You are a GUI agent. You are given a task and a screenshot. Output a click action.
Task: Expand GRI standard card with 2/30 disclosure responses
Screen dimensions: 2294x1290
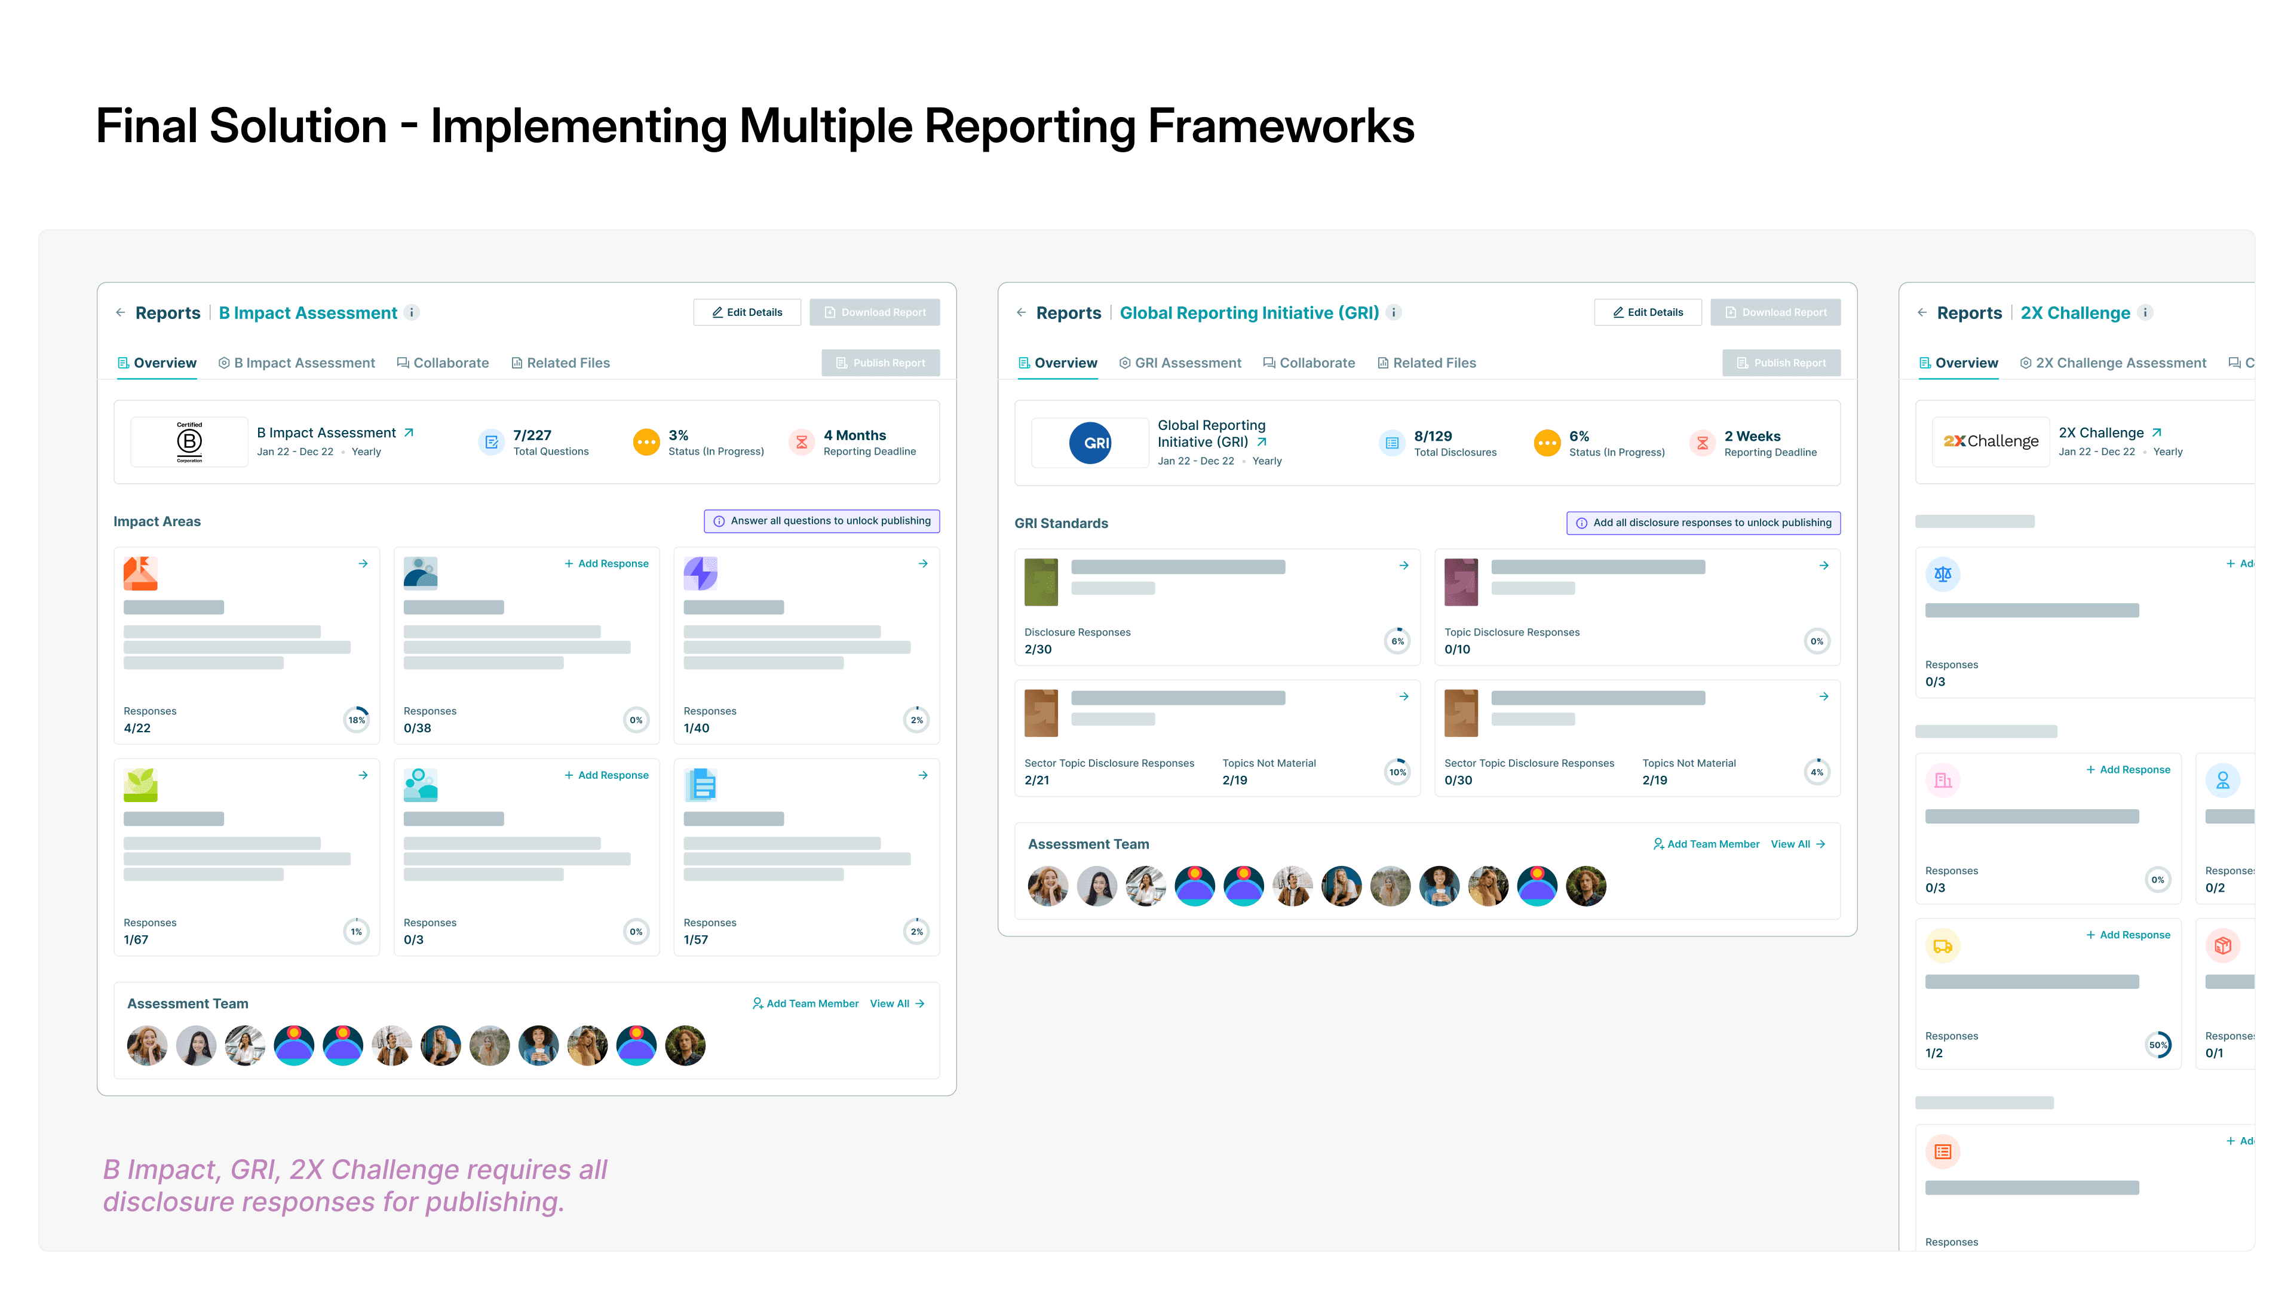pos(1403,566)
